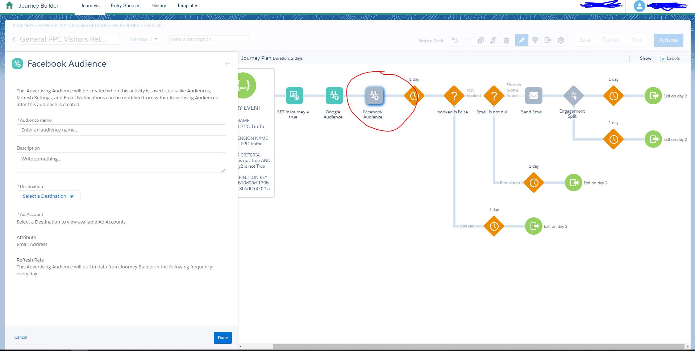
Task: Click the Audience name input field
Action: point(121,130)
